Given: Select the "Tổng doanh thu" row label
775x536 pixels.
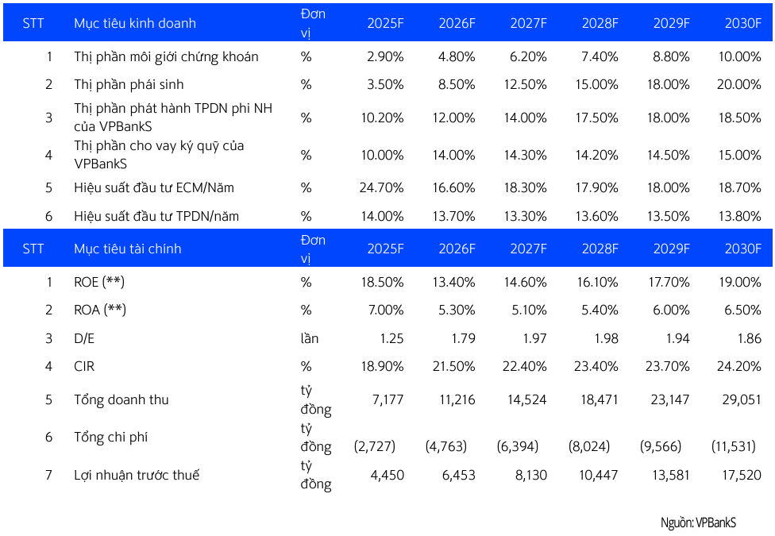Looking at the screenshot, I should coord(121,399).
